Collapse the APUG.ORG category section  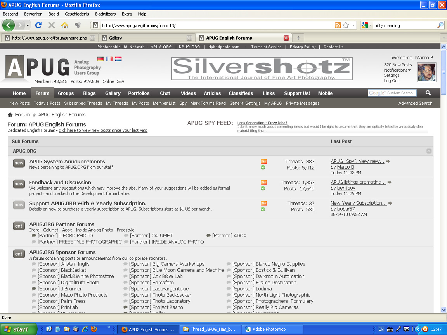pos(429,151)
